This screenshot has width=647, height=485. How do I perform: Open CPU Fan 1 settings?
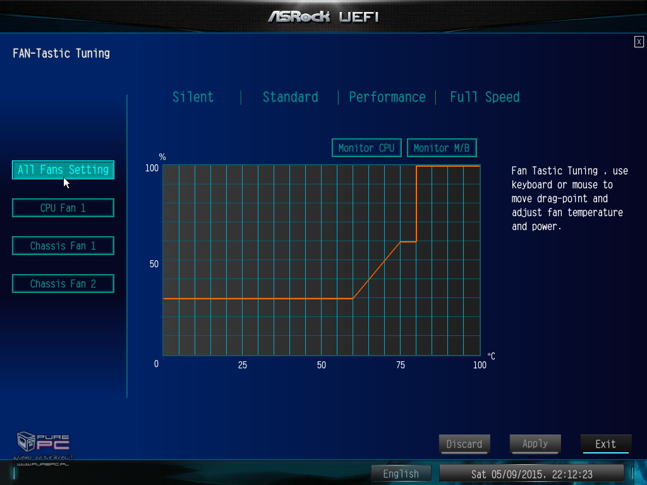click(x=63, y=208)
